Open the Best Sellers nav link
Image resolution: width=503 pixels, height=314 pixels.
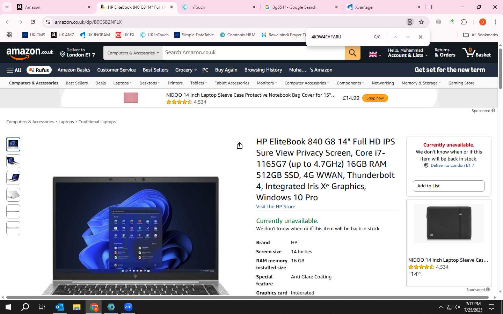pyautogui.click(x=155, y=70)
